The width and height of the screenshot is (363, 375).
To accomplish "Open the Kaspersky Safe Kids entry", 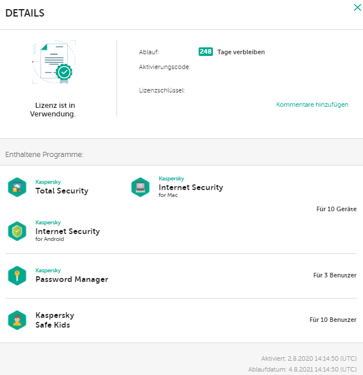I will [x=55, y=320].
